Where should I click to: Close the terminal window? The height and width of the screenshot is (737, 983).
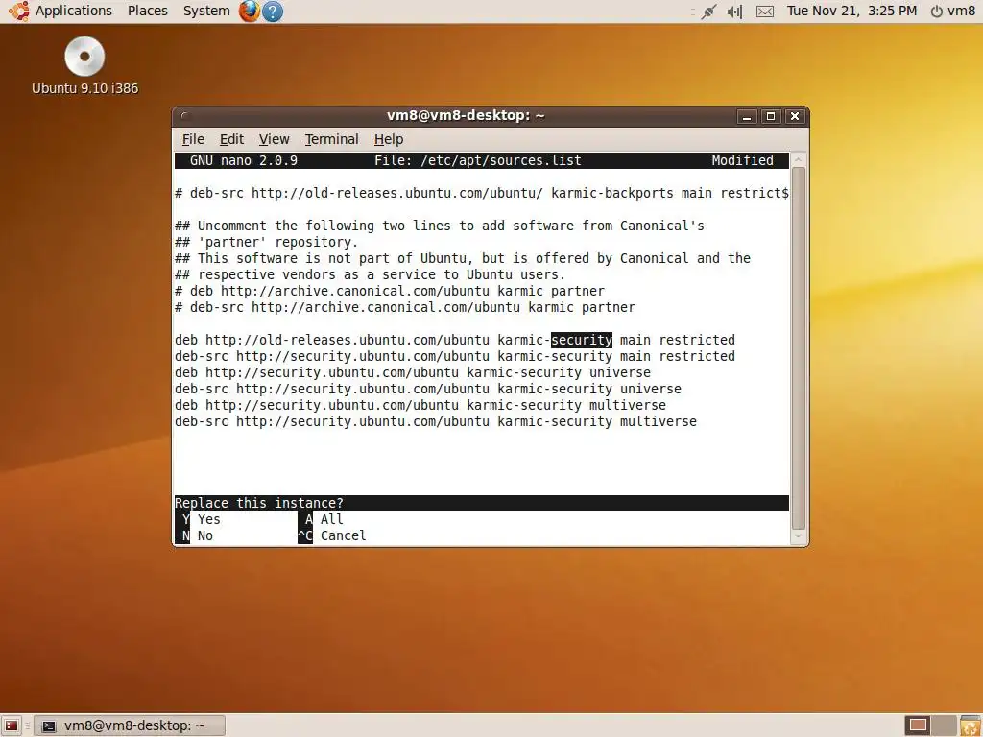click(794, 116)
